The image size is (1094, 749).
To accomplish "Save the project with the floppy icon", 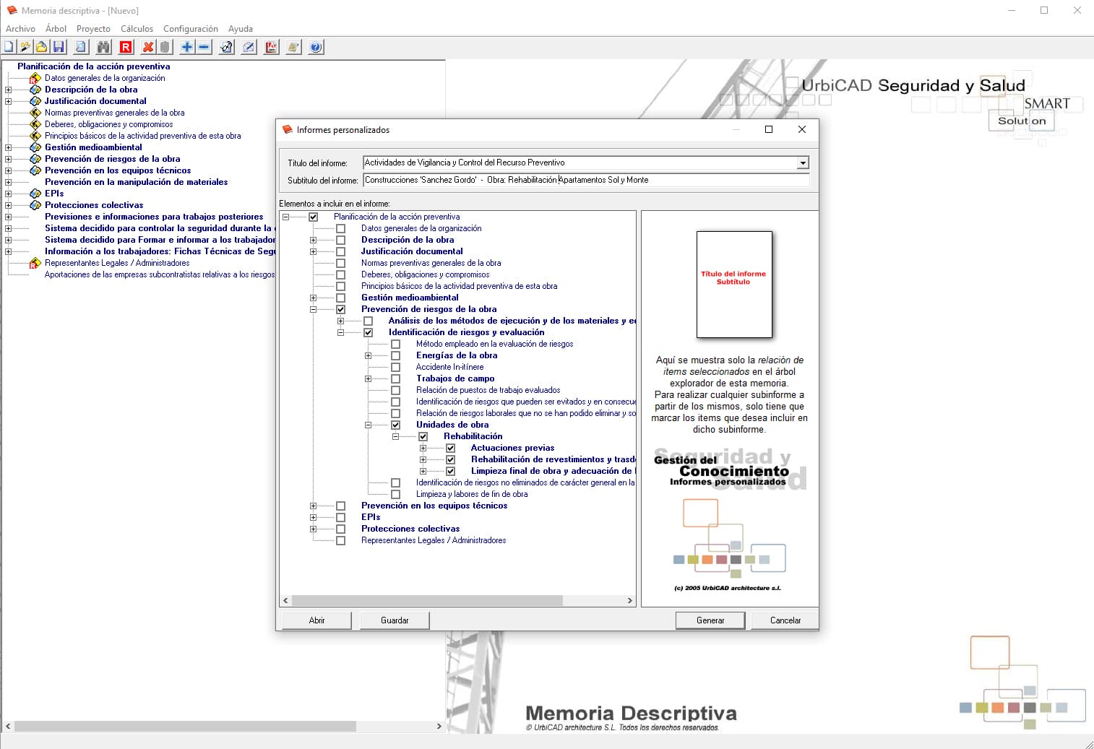I will tap(59, 47).
